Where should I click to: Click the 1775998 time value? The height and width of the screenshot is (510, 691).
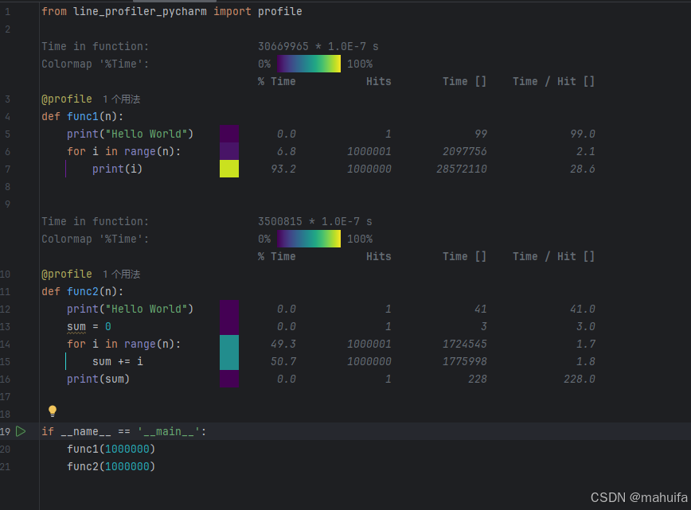465,361
